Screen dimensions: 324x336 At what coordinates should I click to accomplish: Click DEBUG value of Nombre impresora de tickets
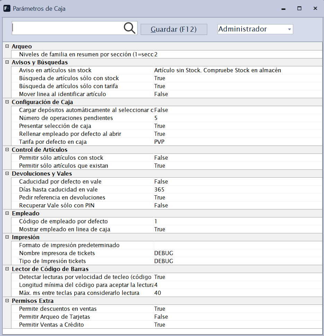pos(164,253)
